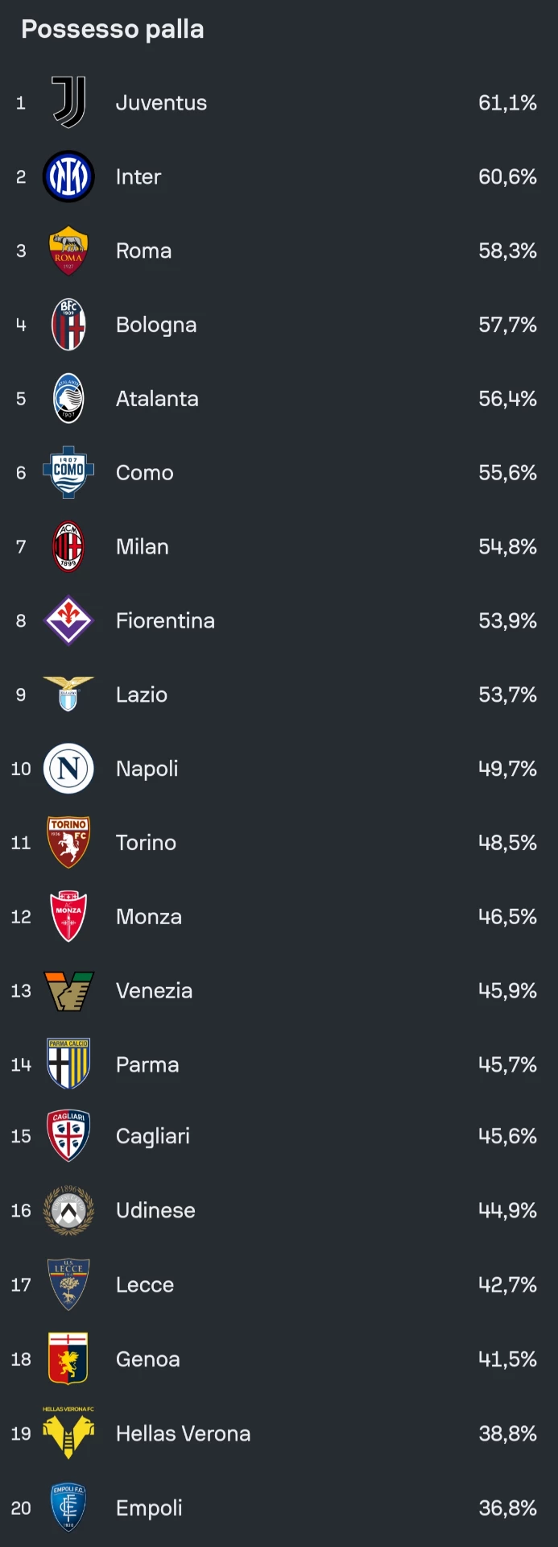Image resolution: width=558 pixels, height=1547 pixels.
Task: Open the Fiorentina purple diamond logo
Action: [68, 620]
